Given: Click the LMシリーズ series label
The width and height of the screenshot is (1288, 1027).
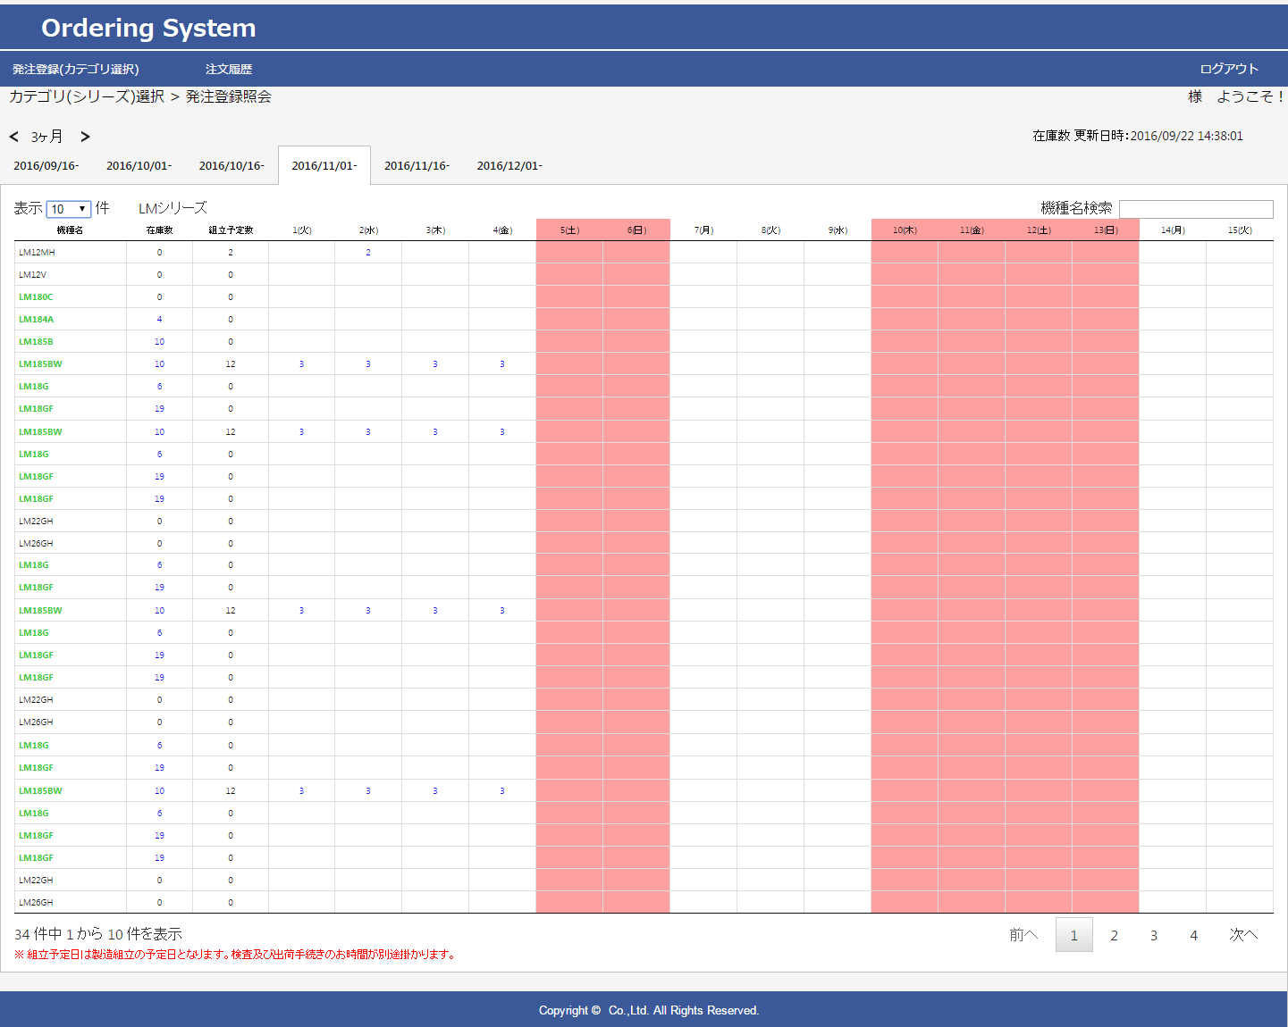Looking at the screenshot, I should (x=173, y=208).
